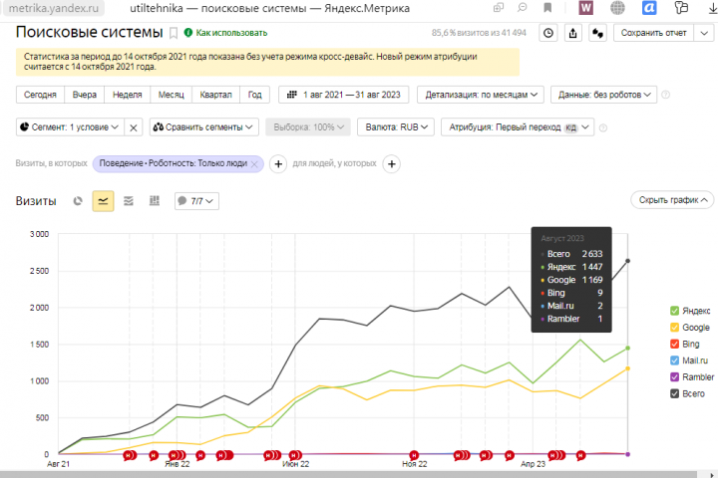Click the metrika.yandex.ru address field
This screenshot has height=478, width=718.
[x=54, y=8]
